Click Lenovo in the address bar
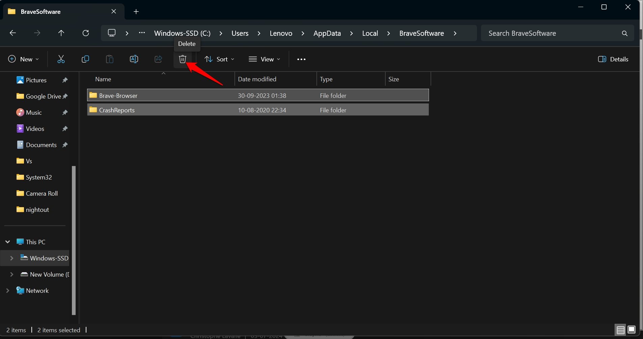Image resolution: width=643 pixels, height=339 pixels. (x=281, y=33)
